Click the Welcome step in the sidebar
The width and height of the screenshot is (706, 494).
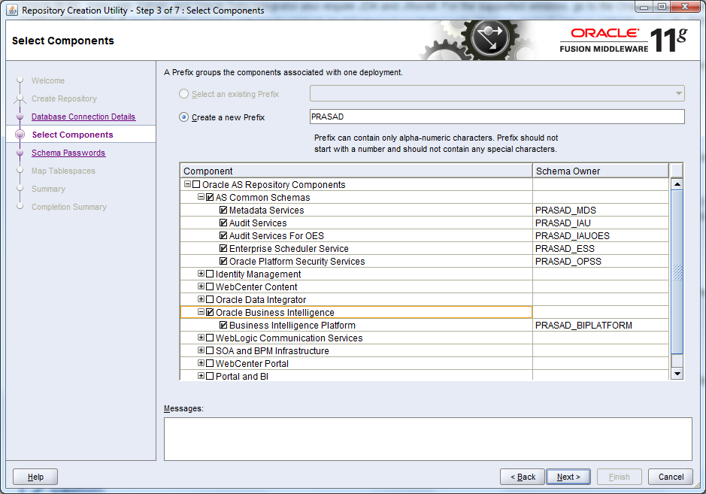click(x=47, y=80)
